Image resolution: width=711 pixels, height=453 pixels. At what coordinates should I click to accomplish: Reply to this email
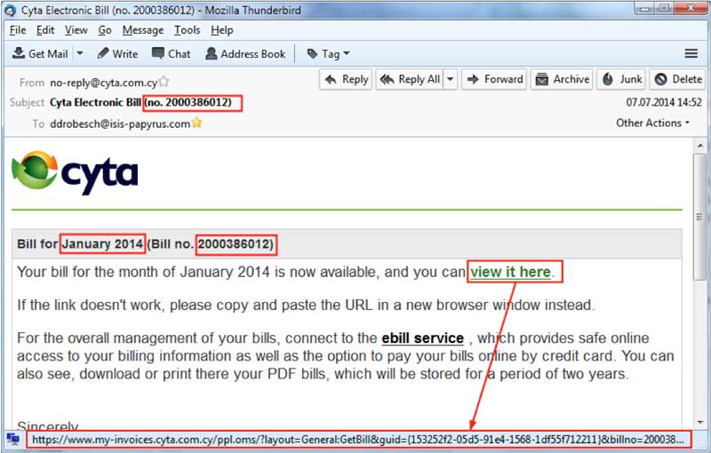[x=346, y=80]
